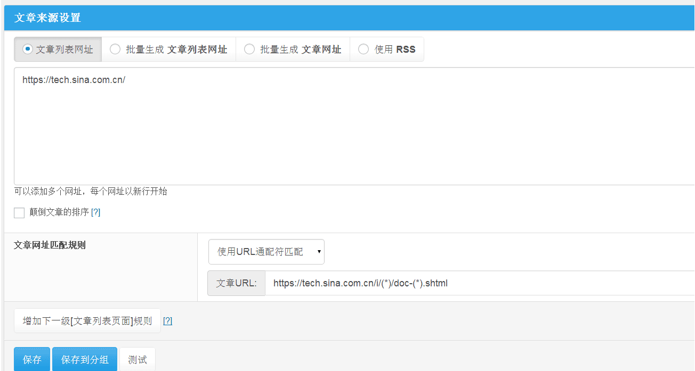Add a next-level article list page rule
Image resolution: width=695 pixels, height=371 pixels.
click(x=87, y=320)
